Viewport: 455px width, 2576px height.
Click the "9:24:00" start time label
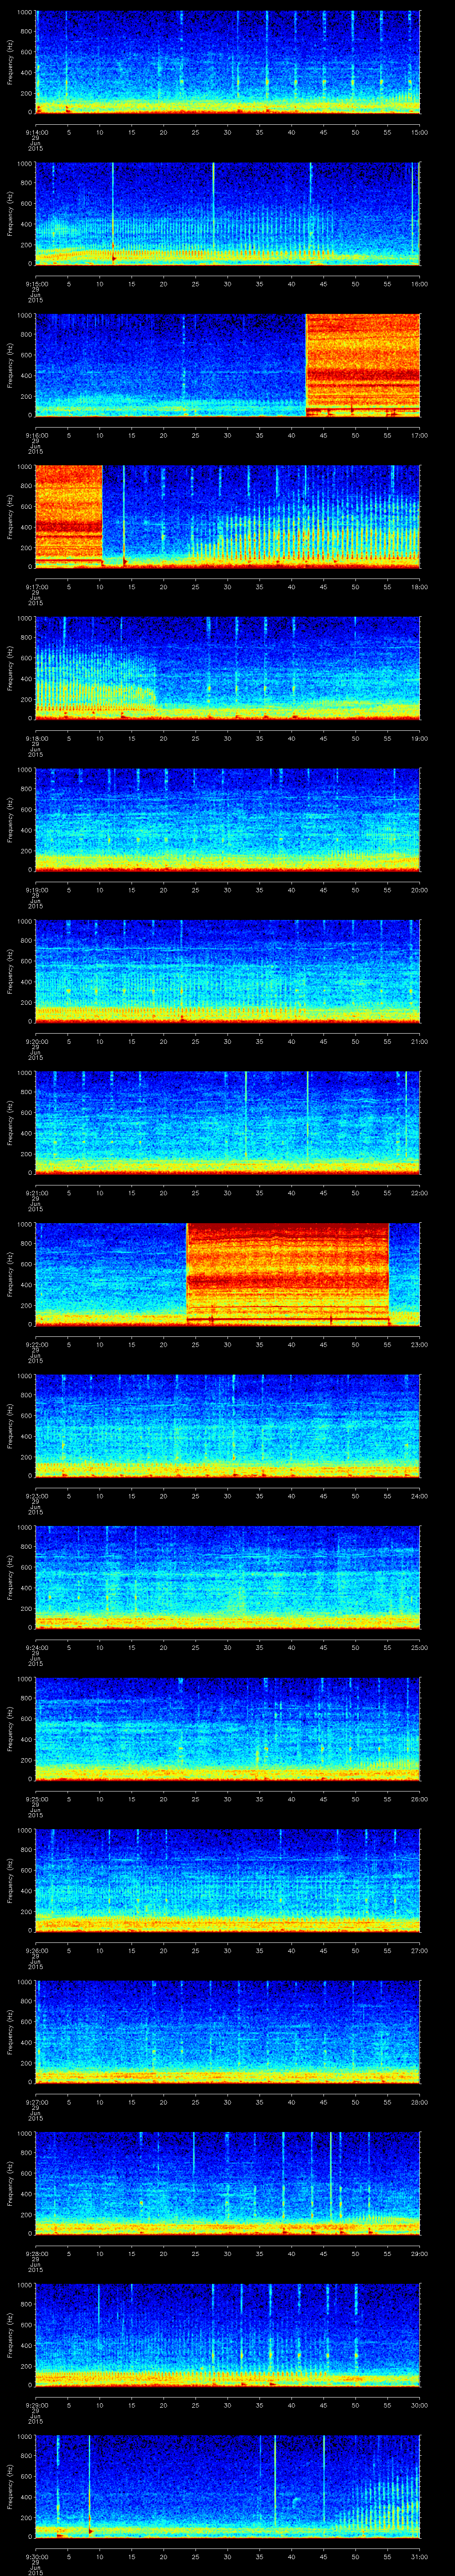[37, 1647]
